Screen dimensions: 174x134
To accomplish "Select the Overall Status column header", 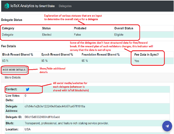I will (124, 28).
